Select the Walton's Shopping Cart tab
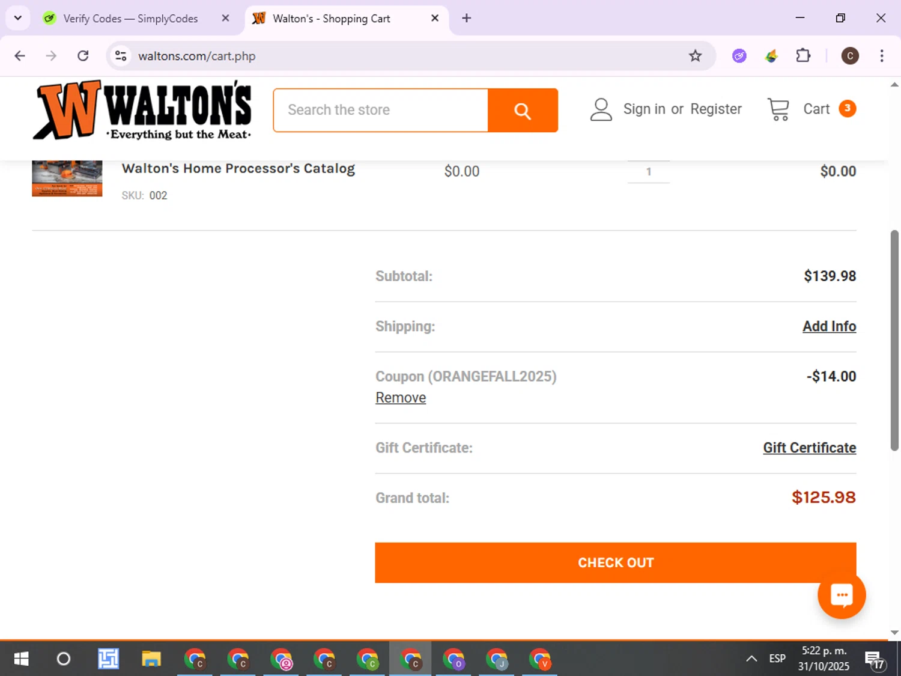The image size is (901, 676). (331, 19)
